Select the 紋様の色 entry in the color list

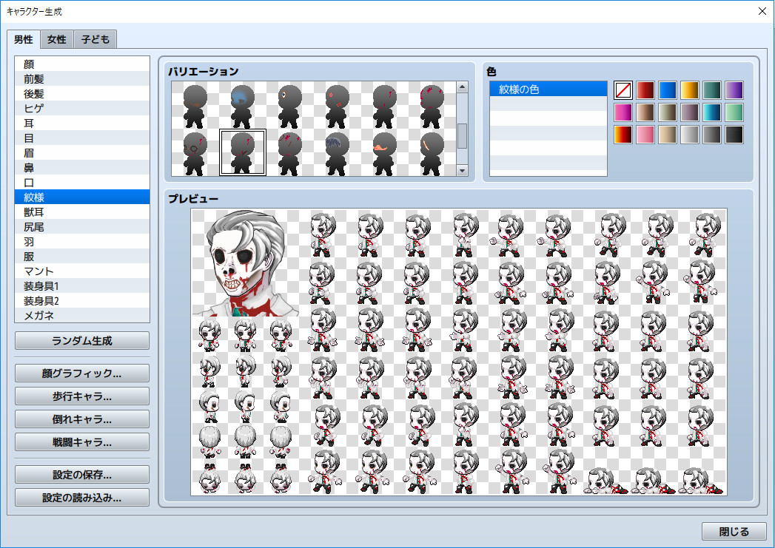[x=548, y=89]
